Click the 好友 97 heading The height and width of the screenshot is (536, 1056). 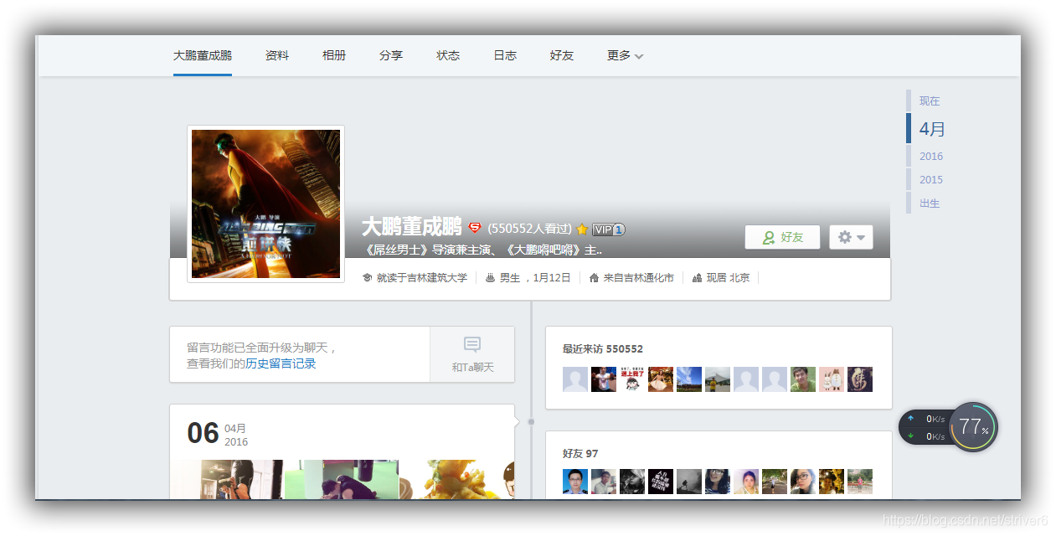(580, 453)
